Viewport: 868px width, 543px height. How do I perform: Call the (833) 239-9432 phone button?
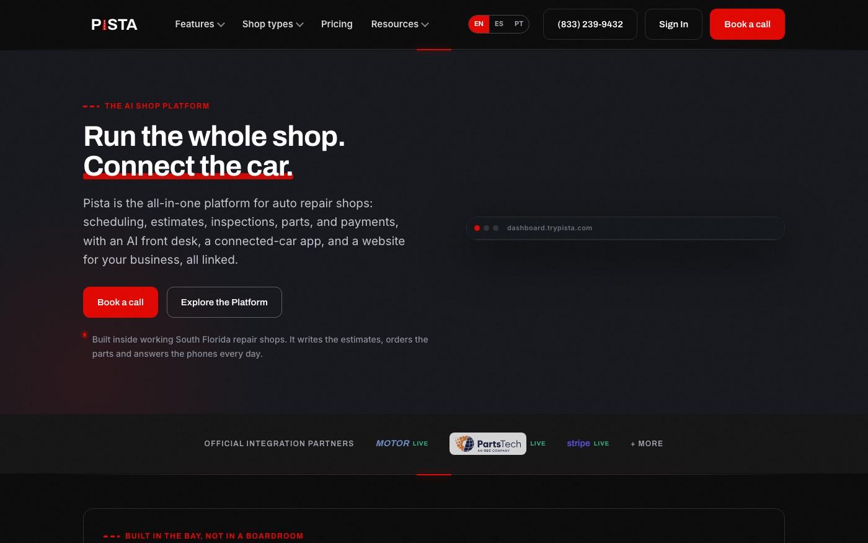(590, 24)
